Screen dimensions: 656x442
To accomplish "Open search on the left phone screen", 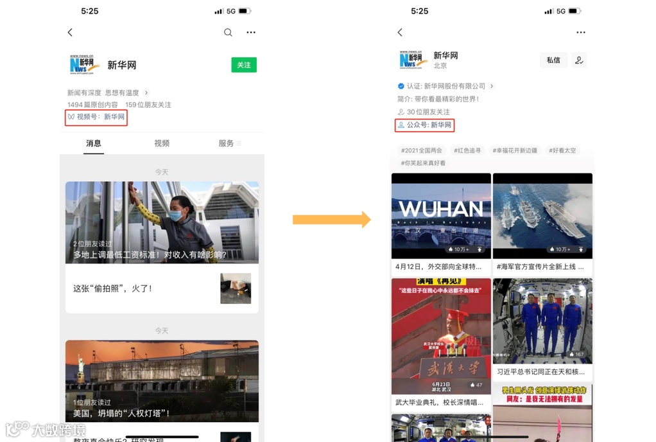I will [x=228, y=32].
